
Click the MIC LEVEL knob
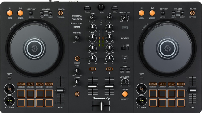[x=77, y=38]
